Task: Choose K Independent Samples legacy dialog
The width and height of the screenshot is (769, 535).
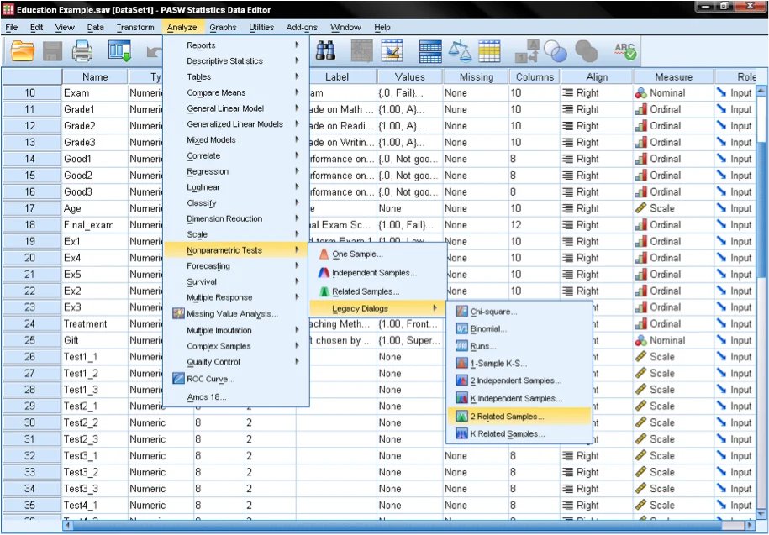Action: [519, 399]
